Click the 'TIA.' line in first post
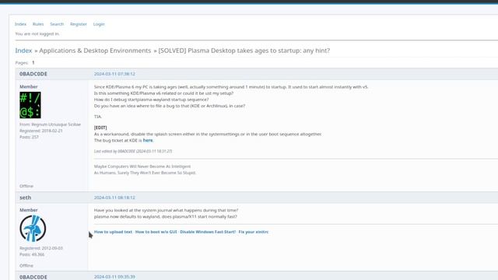Image resolution: width=498 pixels, height=280 pixels. (x=98, y=117)
